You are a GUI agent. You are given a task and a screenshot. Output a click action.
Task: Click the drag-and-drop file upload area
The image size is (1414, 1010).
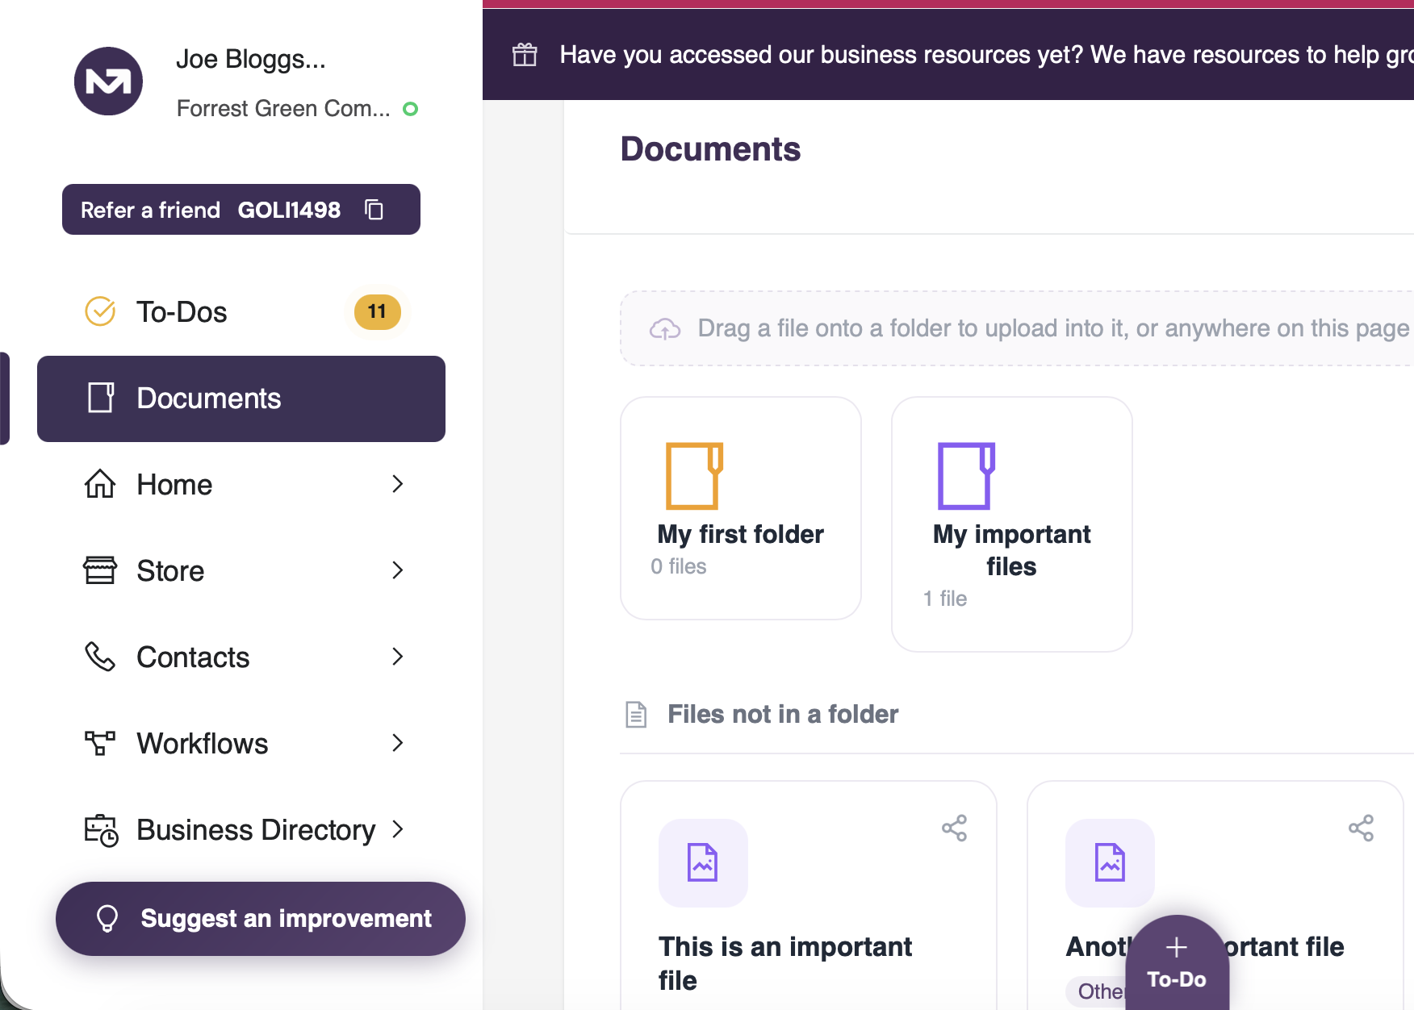(x=1017, y=328)
